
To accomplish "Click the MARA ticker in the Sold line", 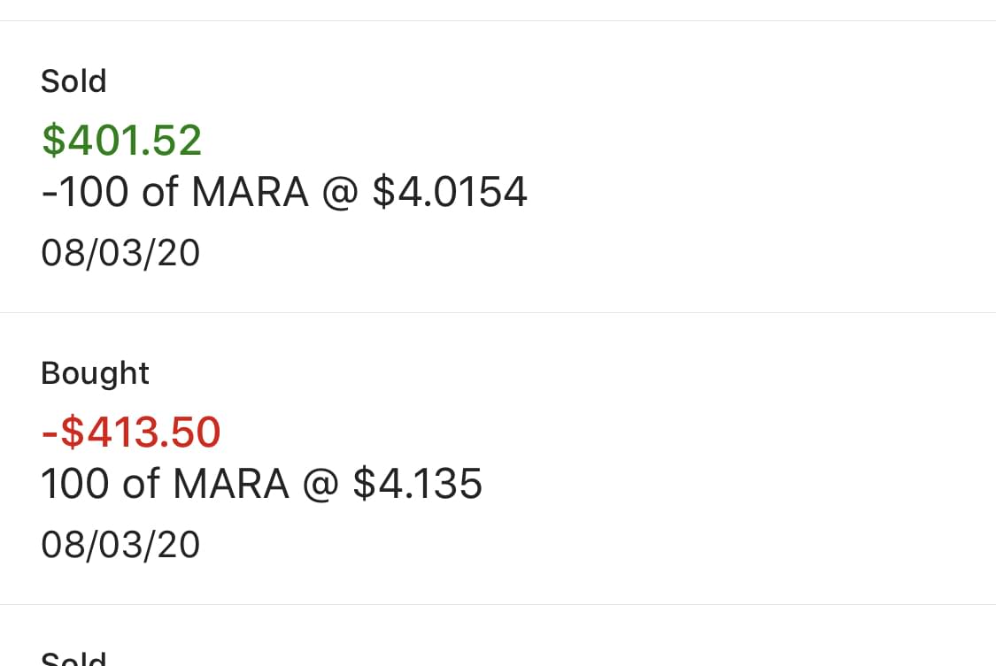I will point(250,193).
